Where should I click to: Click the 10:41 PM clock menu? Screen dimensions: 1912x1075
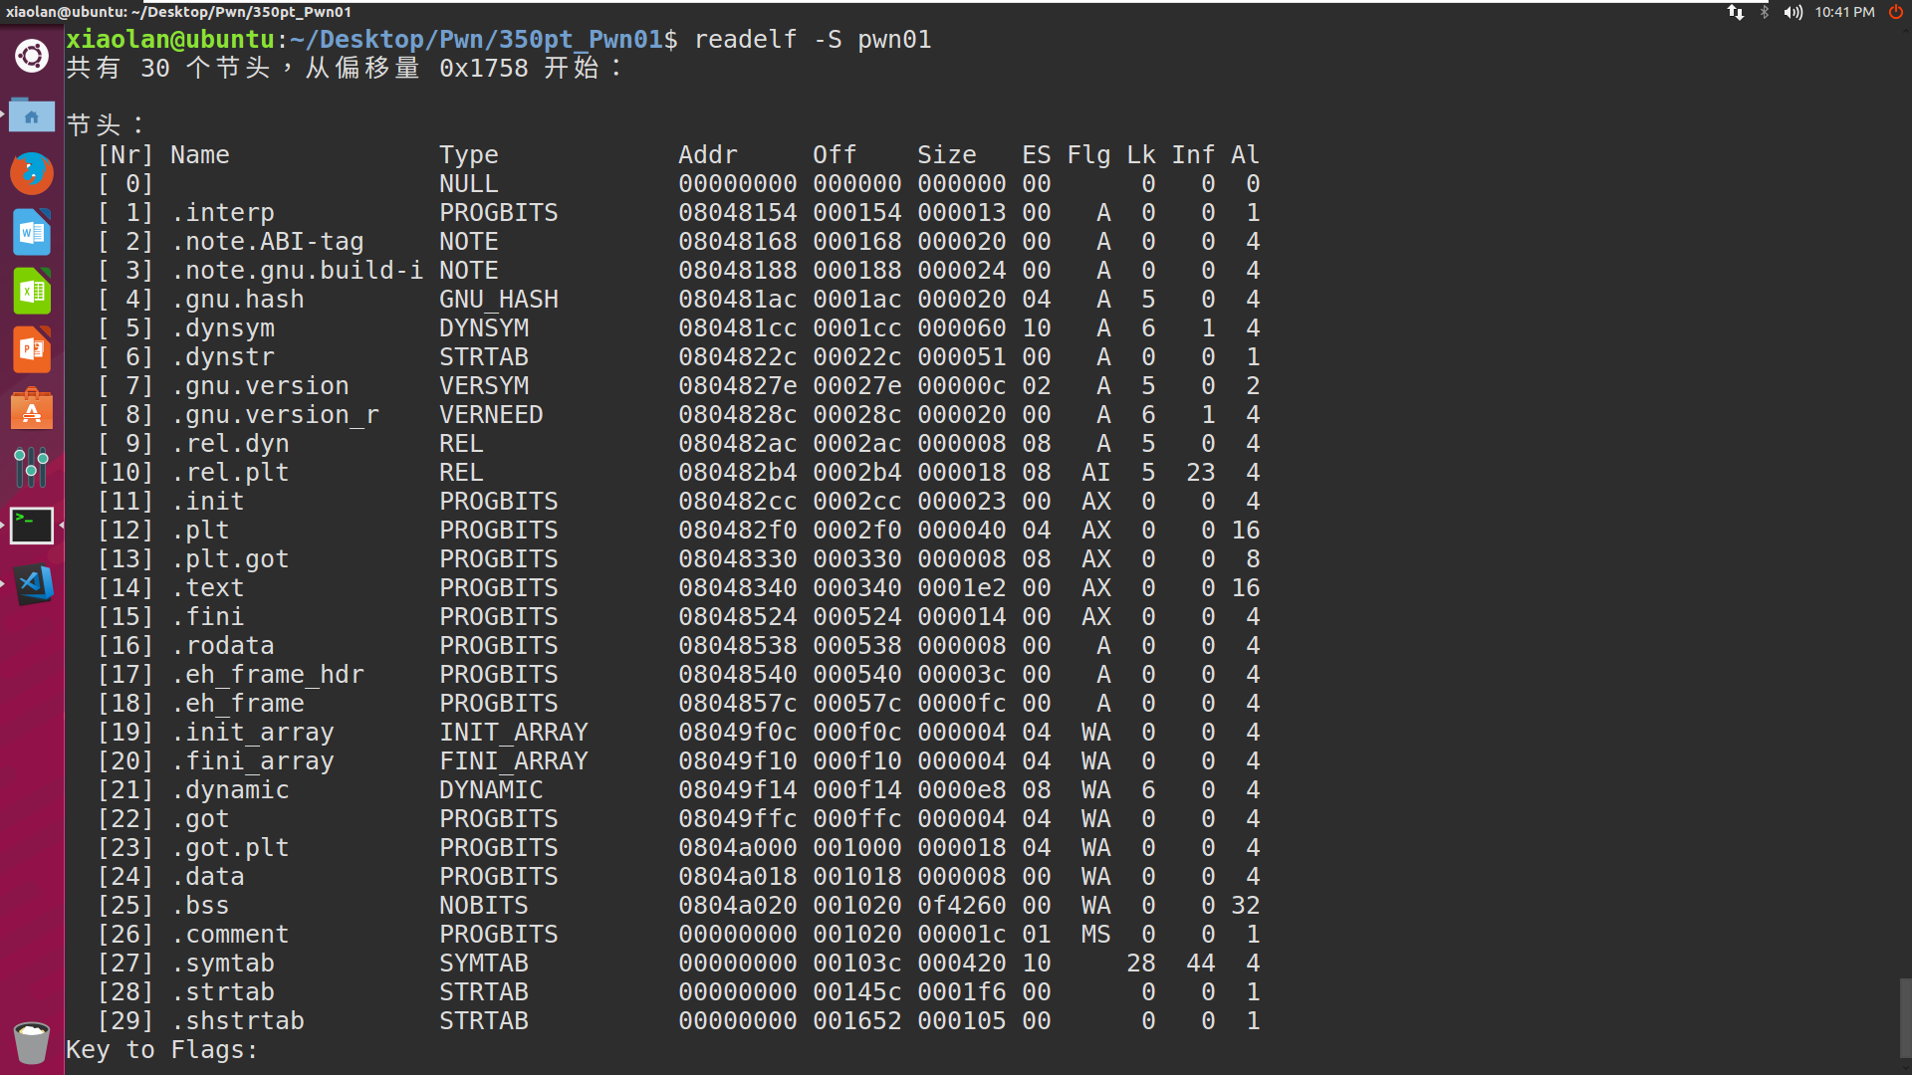(x=1844, y=12)
